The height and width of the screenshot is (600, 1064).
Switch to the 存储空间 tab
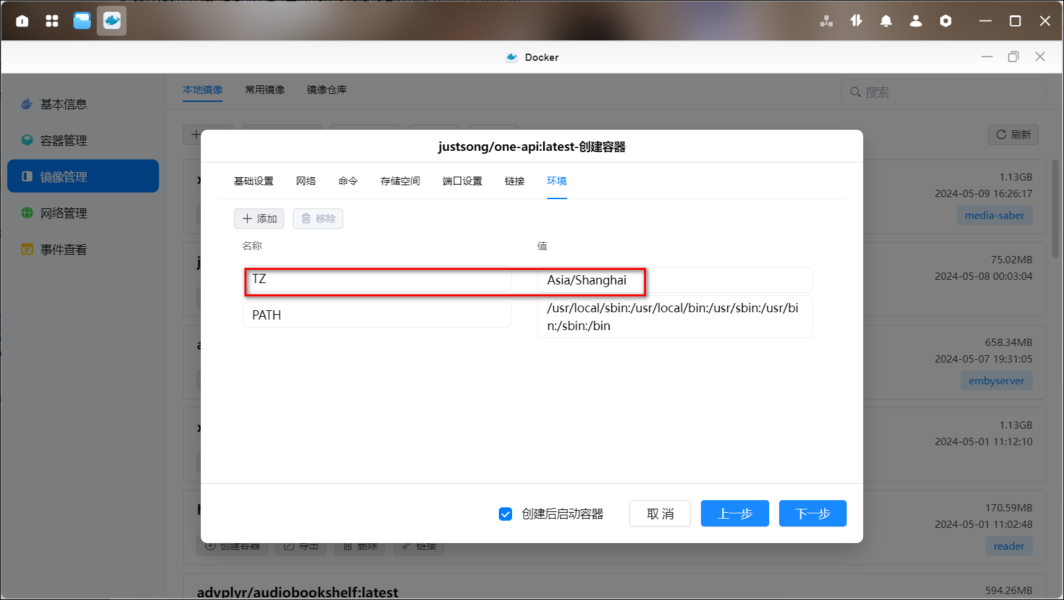tap(399, 181)
